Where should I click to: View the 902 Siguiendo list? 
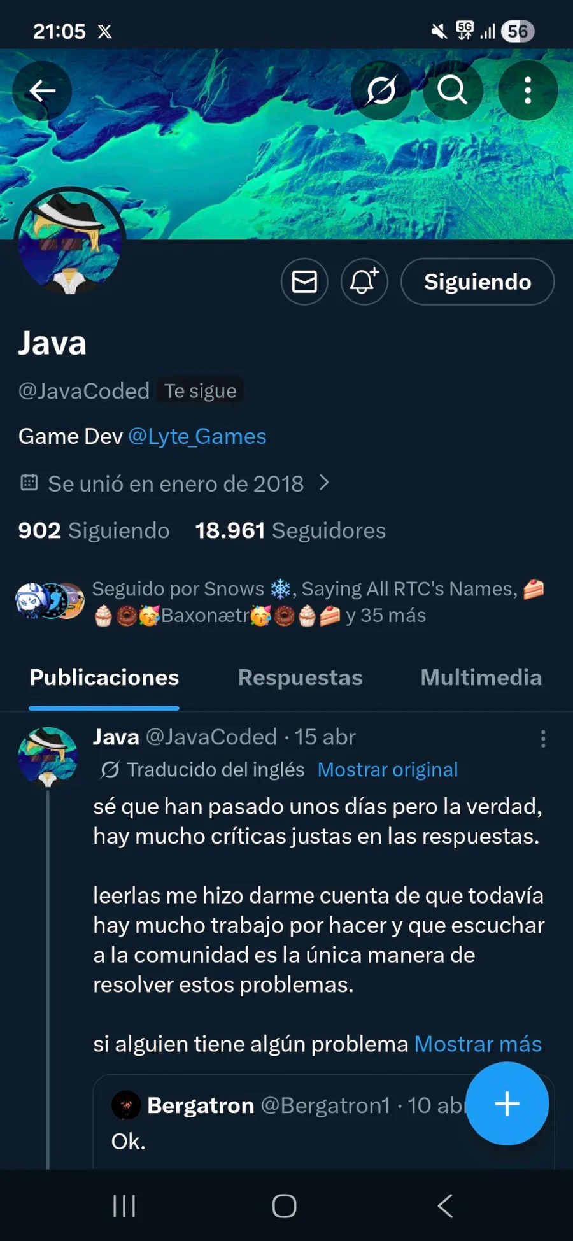(94, 530)
